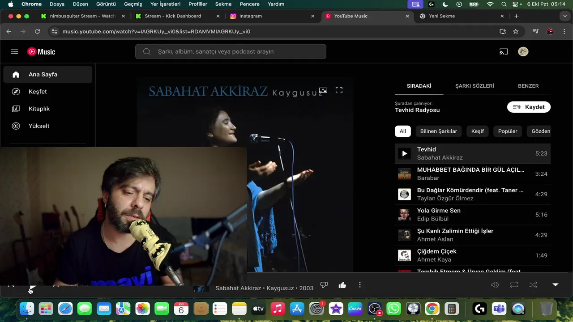
Task: Dislike the current song
Action: tap(324, 285)
